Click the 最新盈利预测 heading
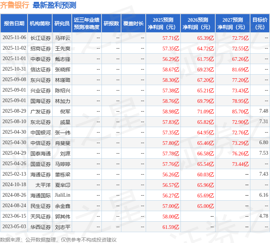The height and width of the screenshot is (243, 270). coord(54,5)
